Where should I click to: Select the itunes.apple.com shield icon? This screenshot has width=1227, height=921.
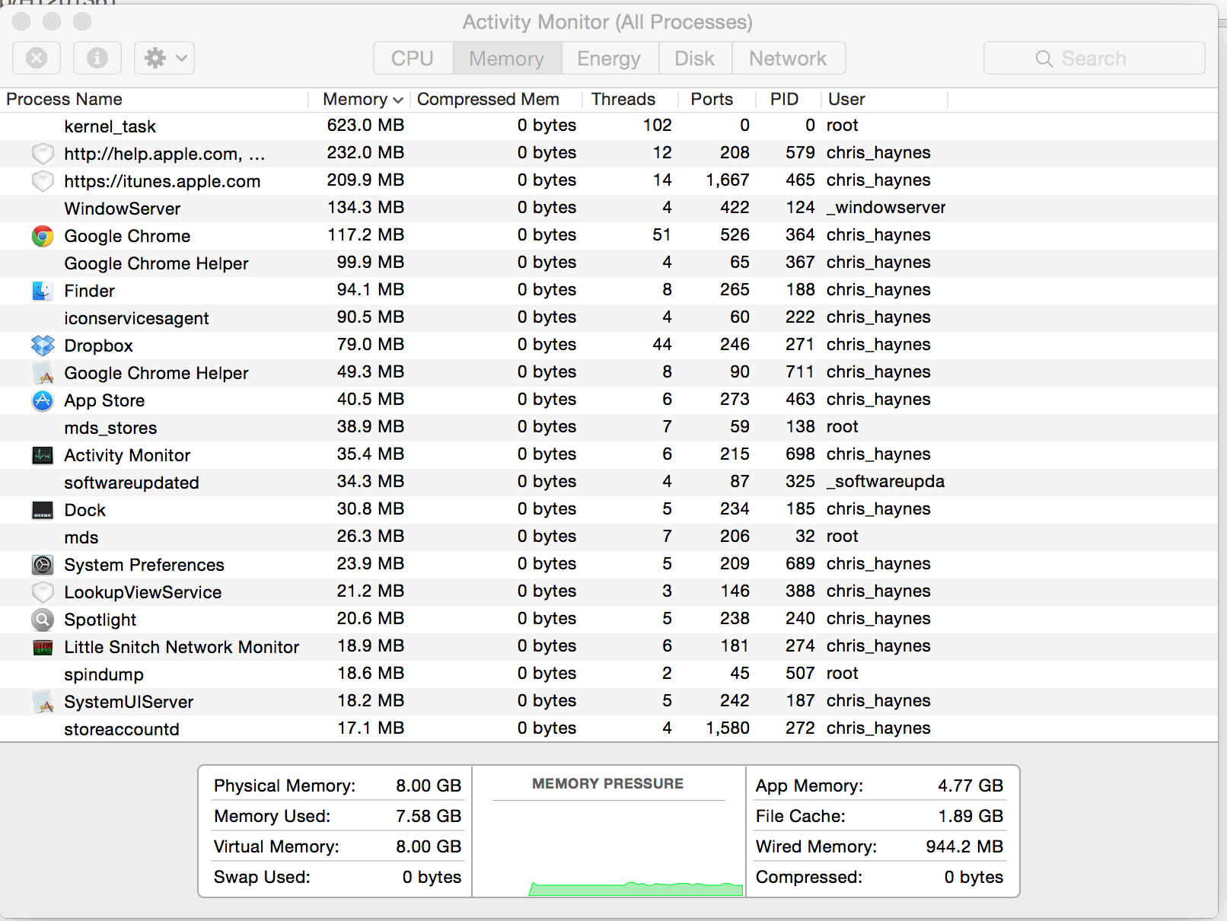pyautogui.click(x=43, y=181)
